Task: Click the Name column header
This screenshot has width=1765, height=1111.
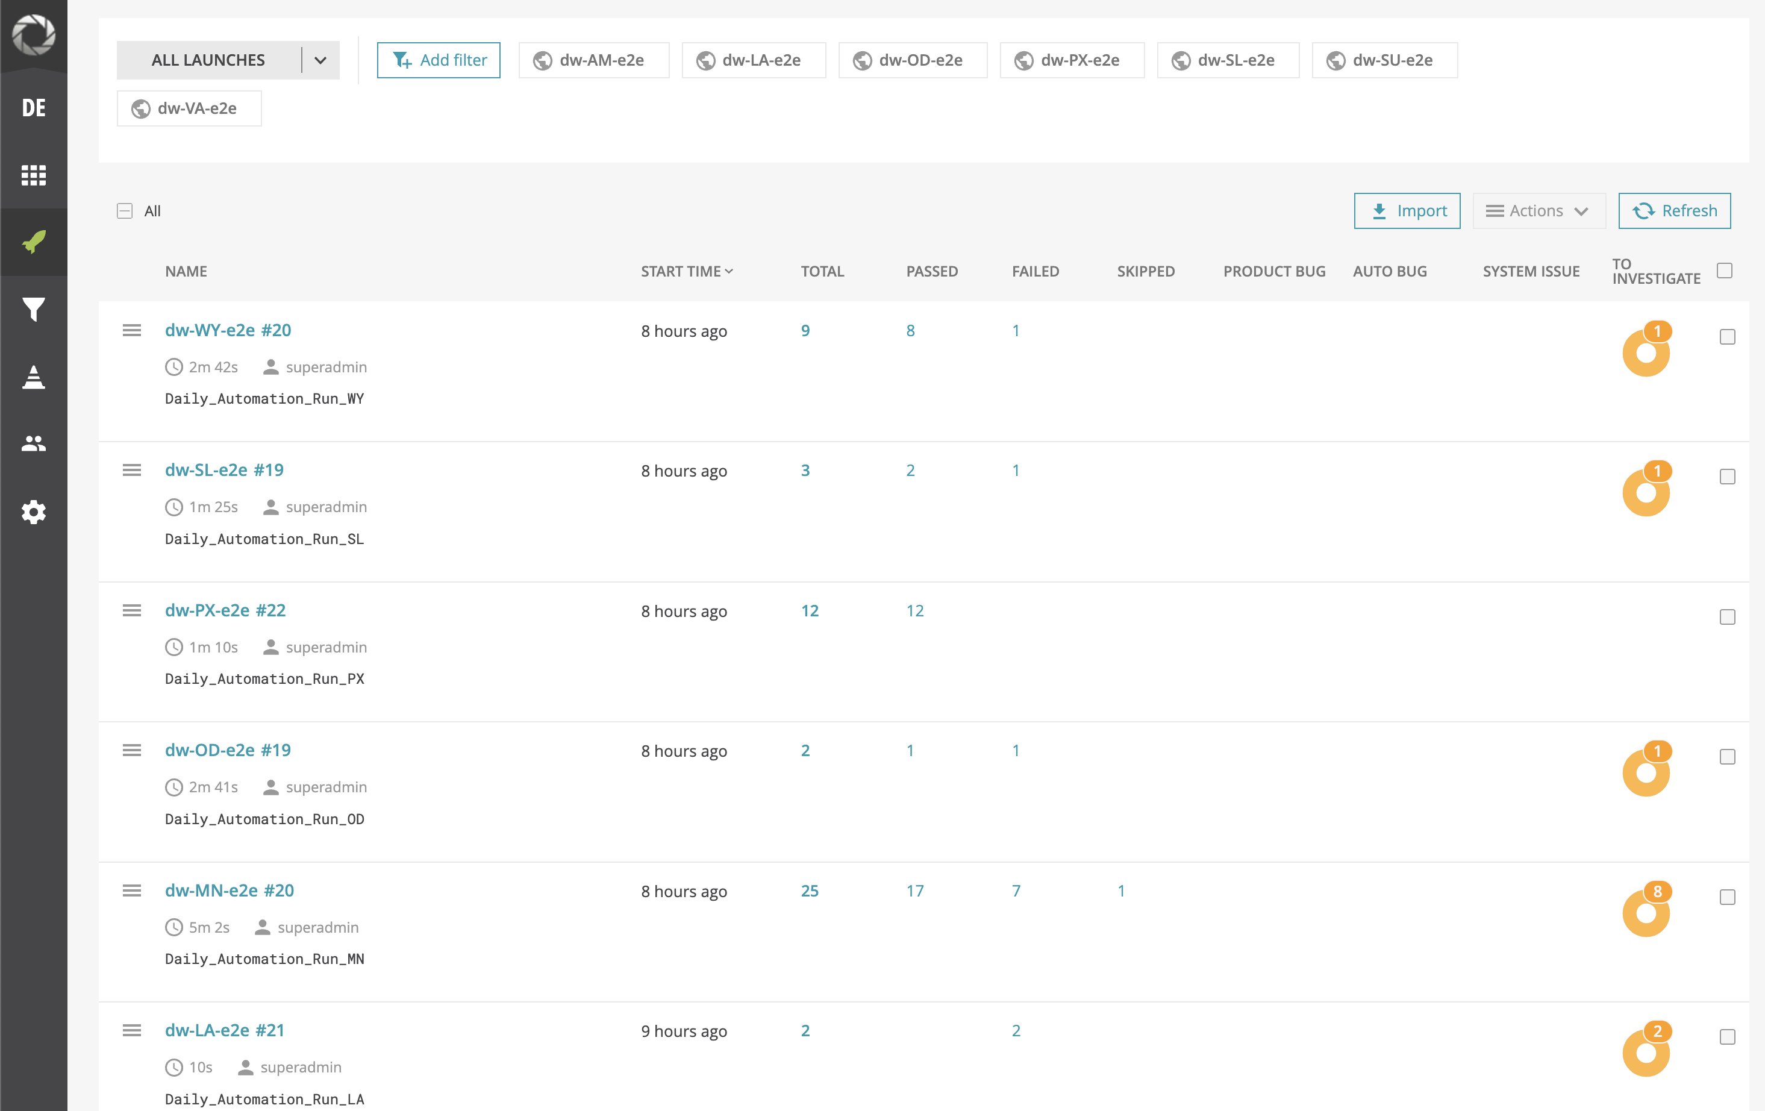Action: (x=186, y=271)
